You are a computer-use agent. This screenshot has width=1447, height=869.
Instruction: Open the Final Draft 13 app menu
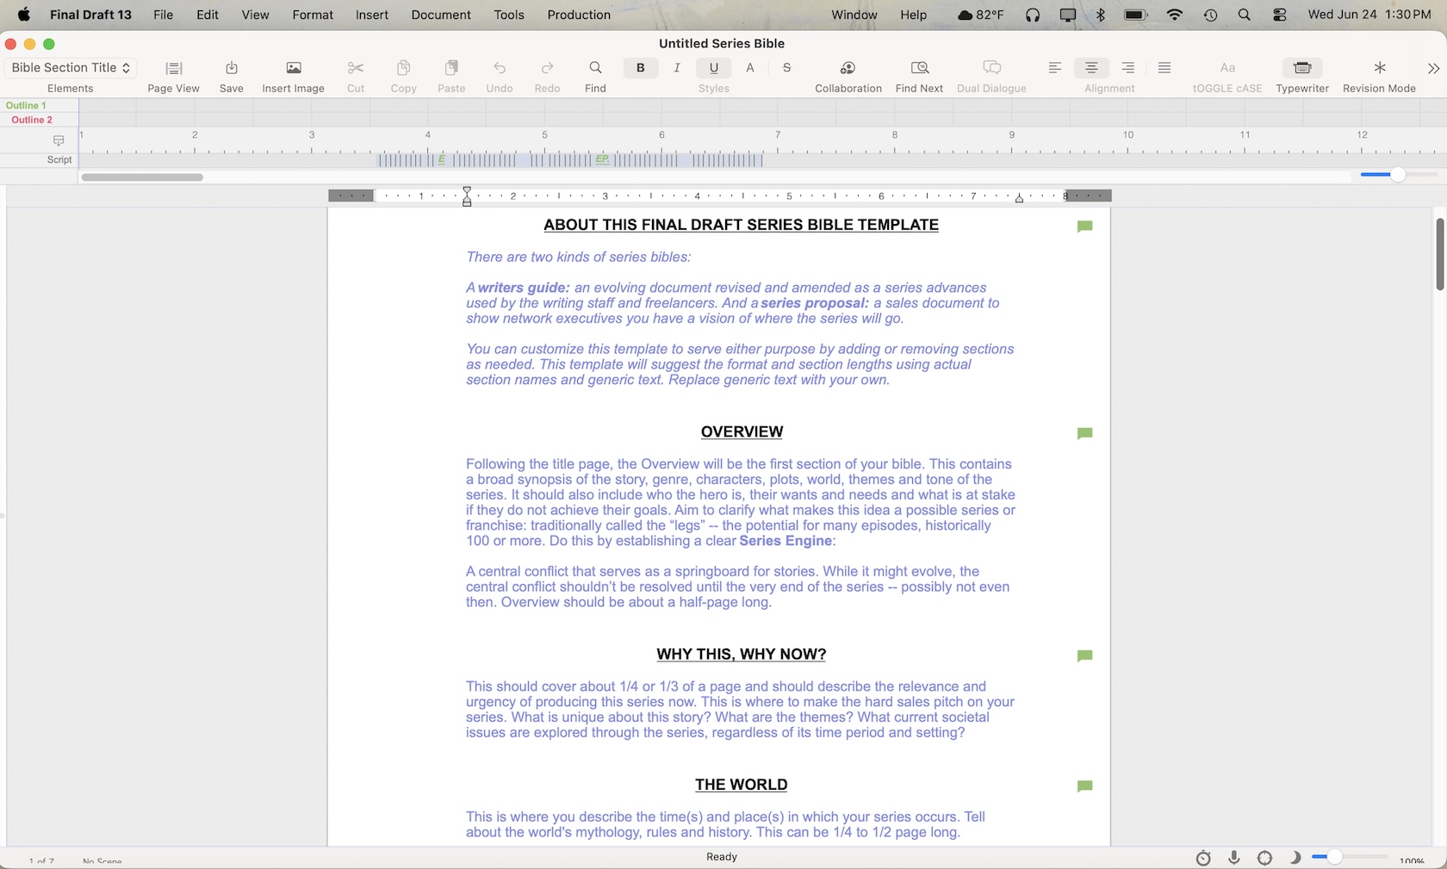click(91, 15)
